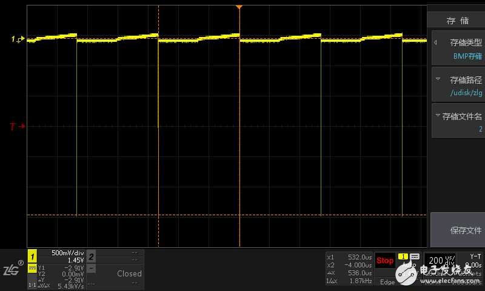The image size is (485, 291).
Task: Click the 存储 menu header
Action: coord(458,20)
